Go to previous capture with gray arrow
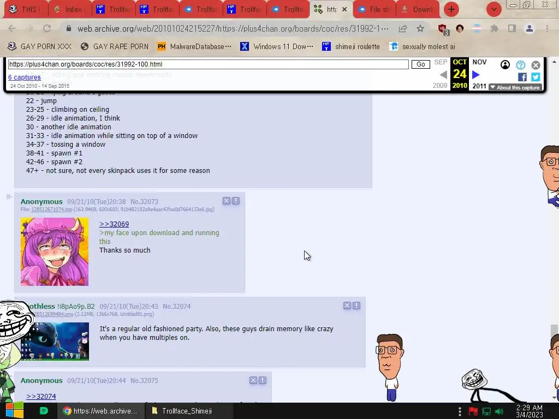The width and height of the screenshot is (559, 419). [443, 74]
